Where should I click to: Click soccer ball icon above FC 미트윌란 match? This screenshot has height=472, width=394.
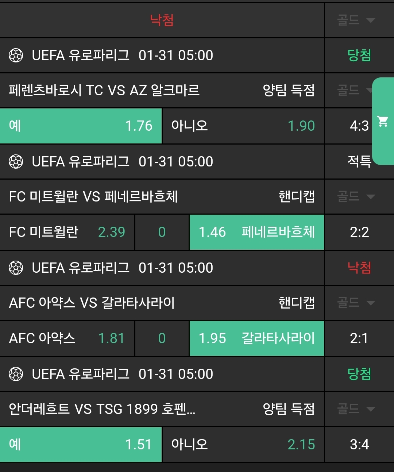(16, 162)
